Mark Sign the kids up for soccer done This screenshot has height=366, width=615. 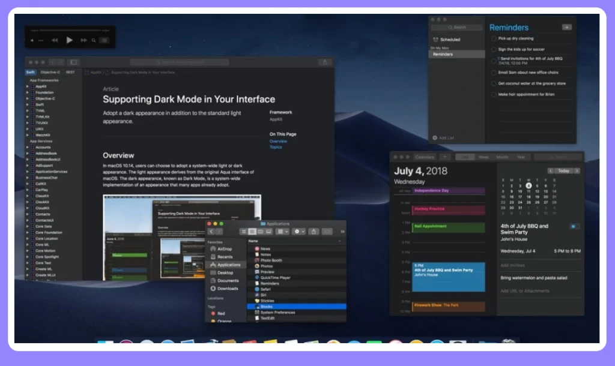(x=494, y=49)
